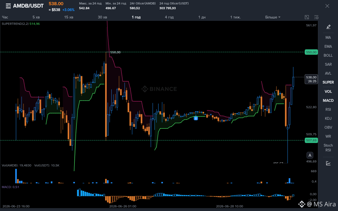This screenshot has height=211, width=338.
Task: Close the chart with the X icon
Action: (327, 6)
